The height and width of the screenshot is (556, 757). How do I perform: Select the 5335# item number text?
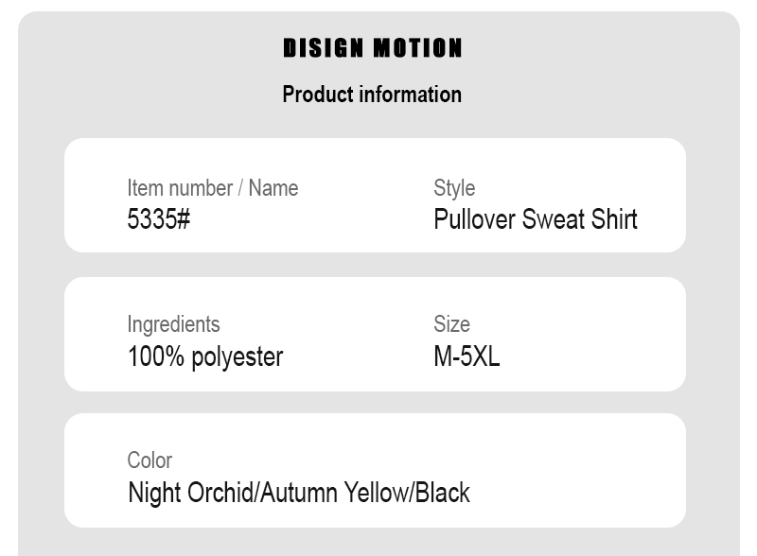159,219
